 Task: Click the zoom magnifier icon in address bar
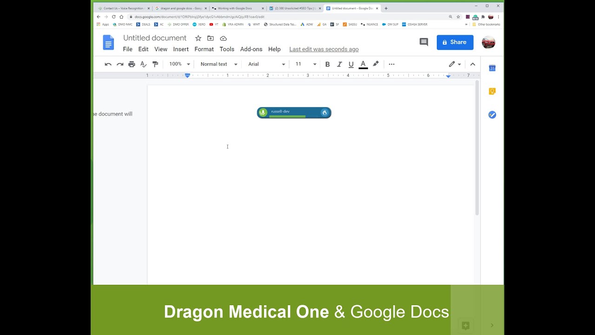450,17
